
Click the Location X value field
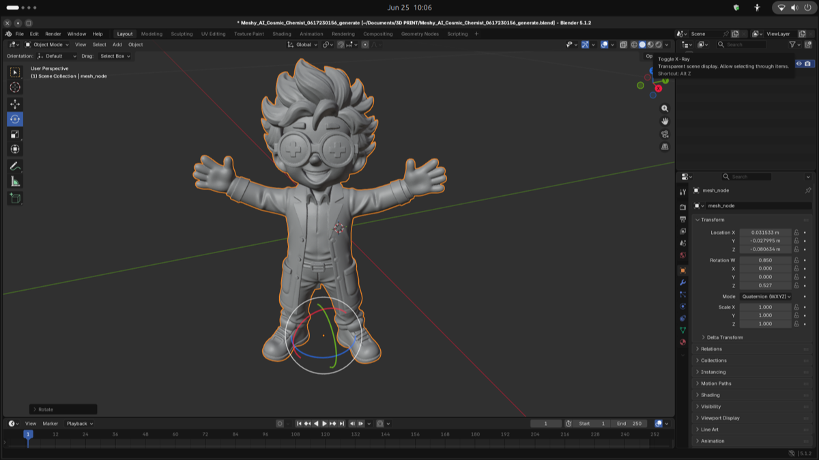click(765, 233)
